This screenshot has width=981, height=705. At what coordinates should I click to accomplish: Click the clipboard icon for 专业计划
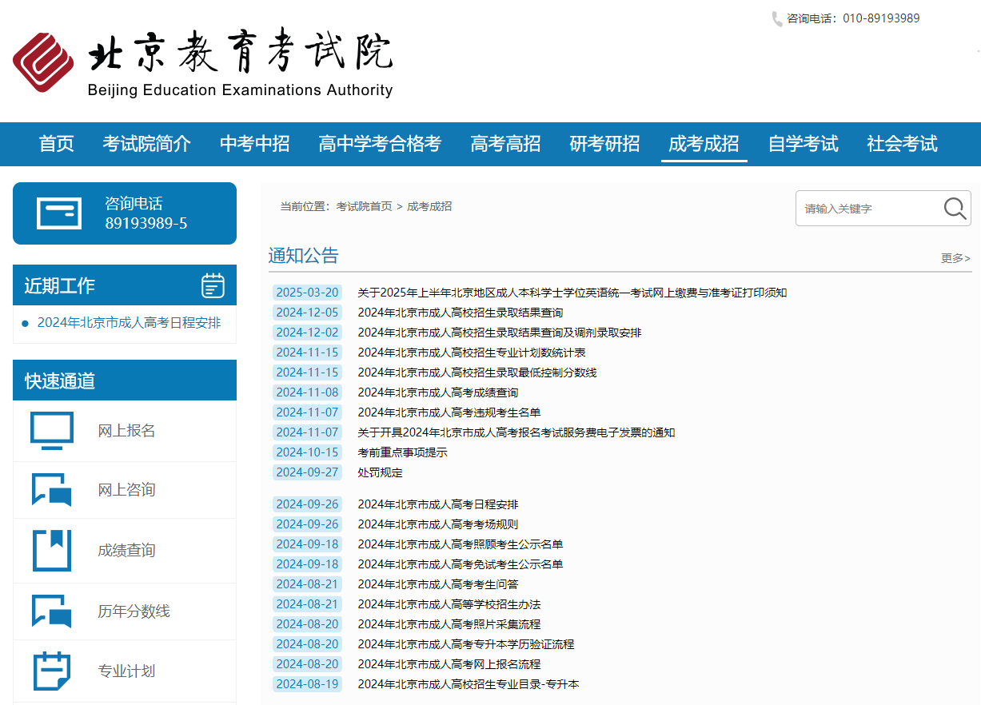pos(52,671)
